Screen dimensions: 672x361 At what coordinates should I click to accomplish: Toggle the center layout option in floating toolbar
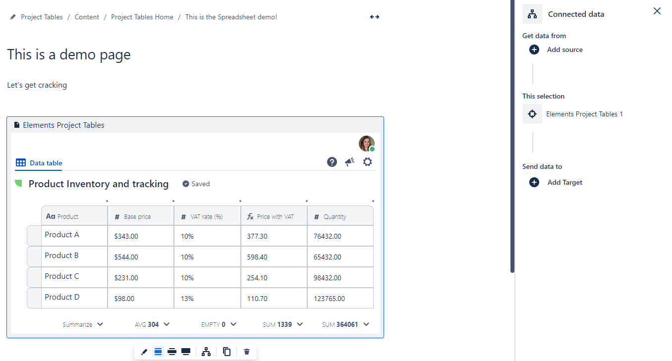point(158,352)
